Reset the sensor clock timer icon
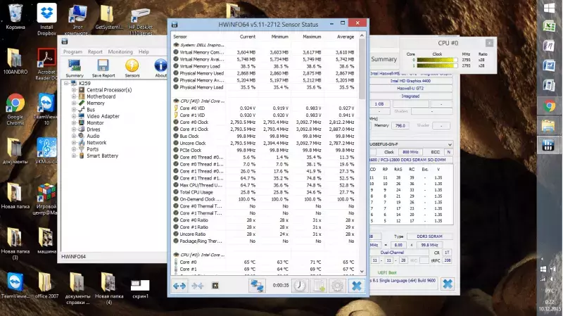Screen dimensions: 563x316 pyautogui.click(x=300, y=286)
